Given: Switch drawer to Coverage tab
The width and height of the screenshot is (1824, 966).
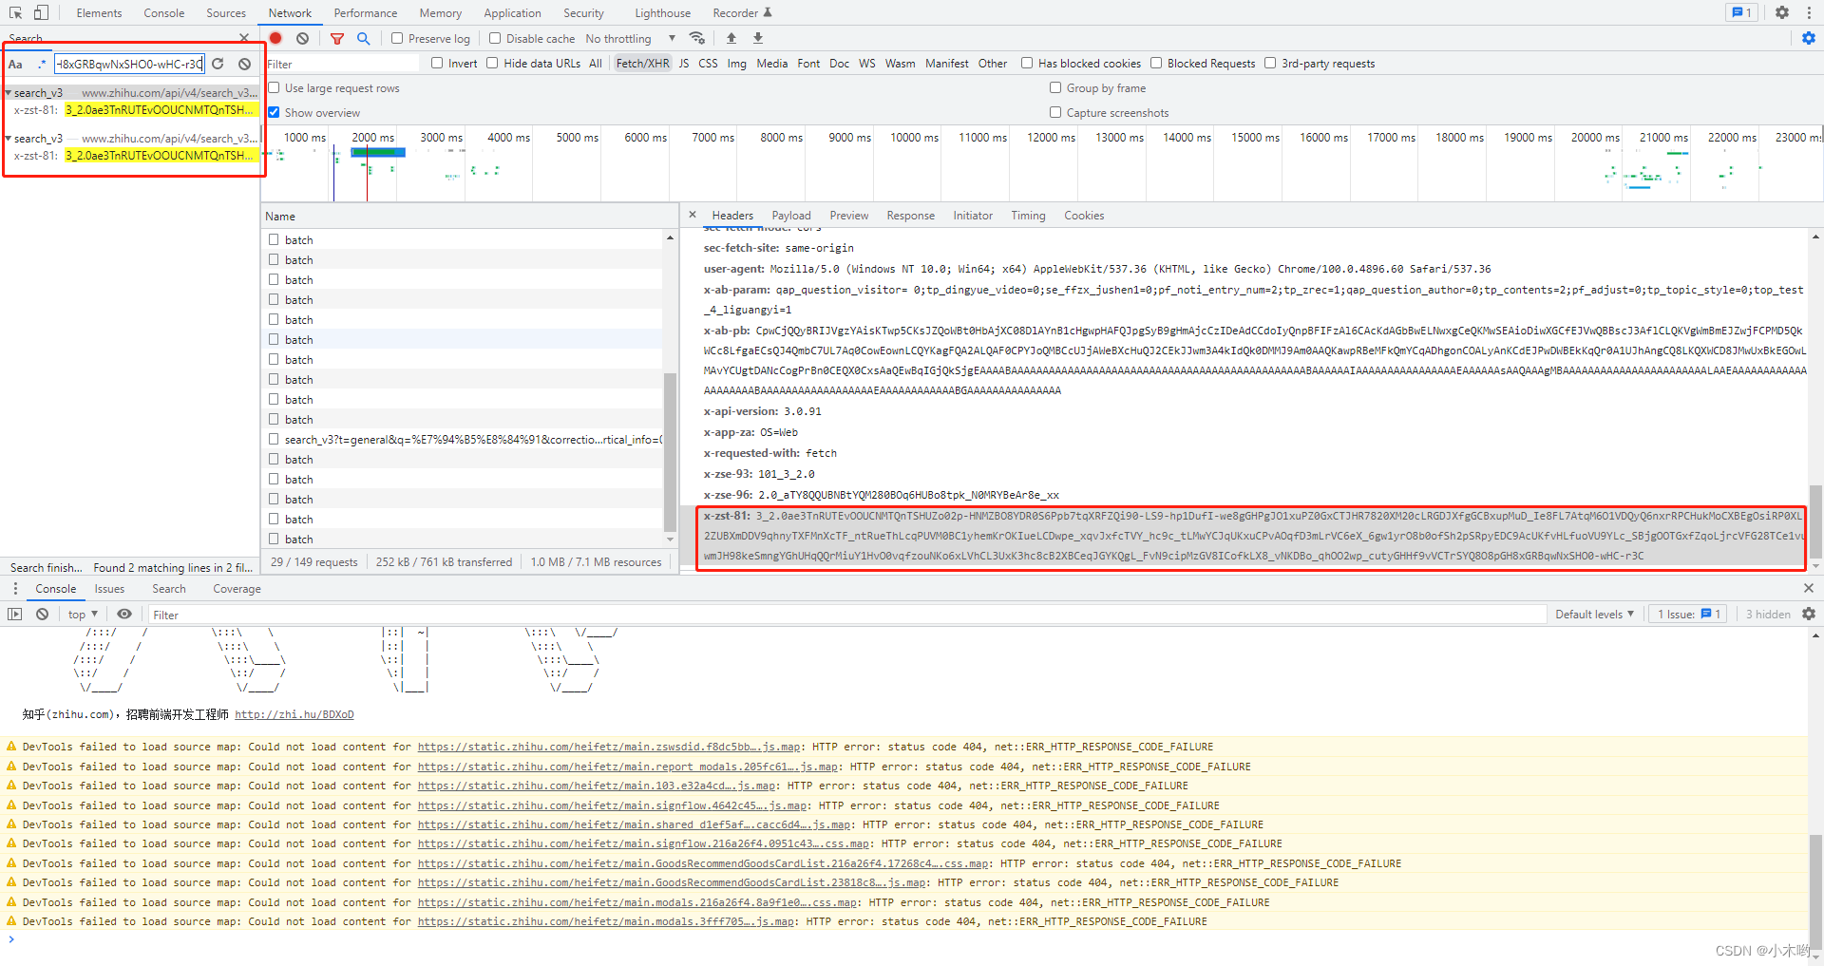Looking at the screenshot, I should coord(237,589).
